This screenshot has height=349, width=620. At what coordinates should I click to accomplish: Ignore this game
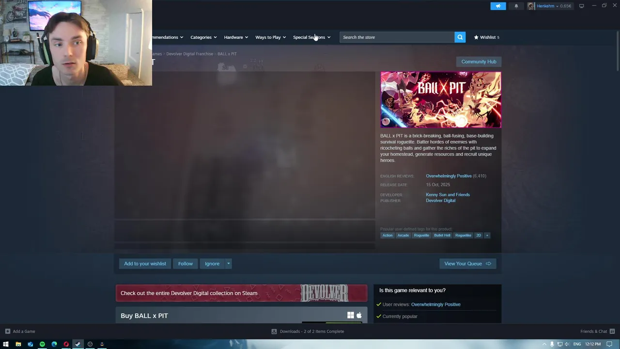click(212, 264)
